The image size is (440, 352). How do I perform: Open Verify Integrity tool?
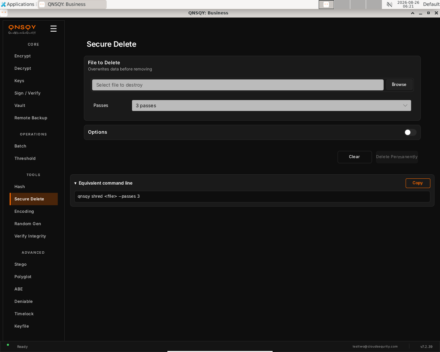tap(34, 236)
